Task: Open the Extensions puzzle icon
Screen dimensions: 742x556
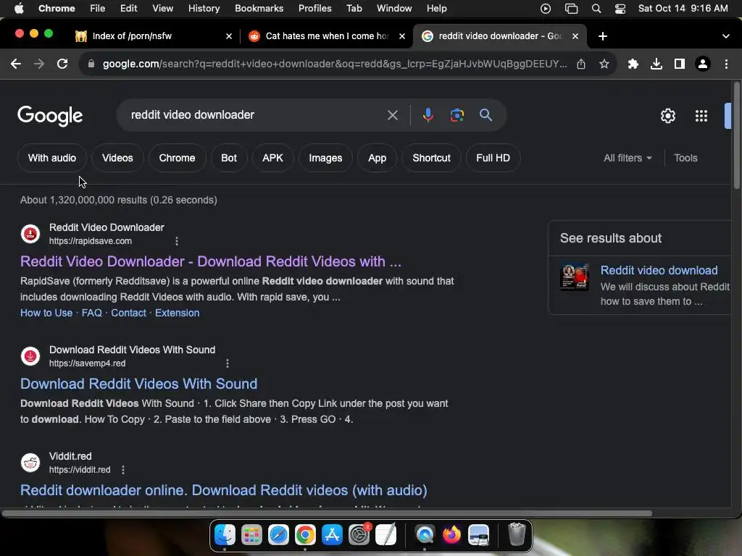Action: pyautogui.click(x=633, y=64)
